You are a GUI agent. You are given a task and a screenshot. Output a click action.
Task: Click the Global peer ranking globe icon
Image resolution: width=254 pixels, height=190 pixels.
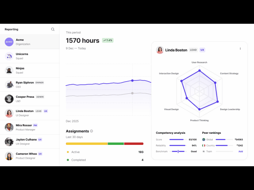[204, 139]
